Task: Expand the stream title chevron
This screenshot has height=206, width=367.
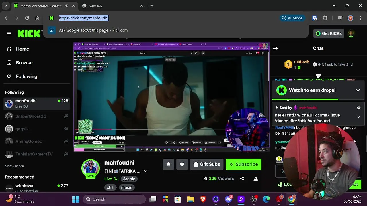Action: (145, 171)
